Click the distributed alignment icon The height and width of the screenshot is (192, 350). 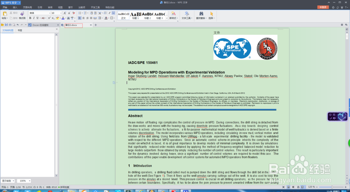click(95, 18)
